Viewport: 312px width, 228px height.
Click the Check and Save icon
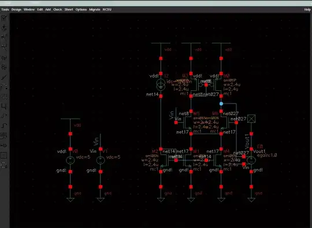coord(4,18)
